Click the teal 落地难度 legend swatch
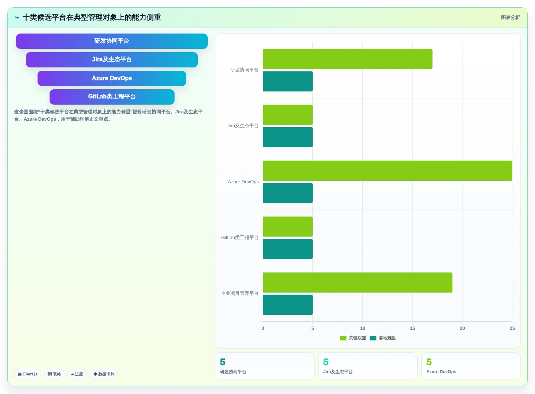Viewport: 535px width, 394px height. [373, 338]
